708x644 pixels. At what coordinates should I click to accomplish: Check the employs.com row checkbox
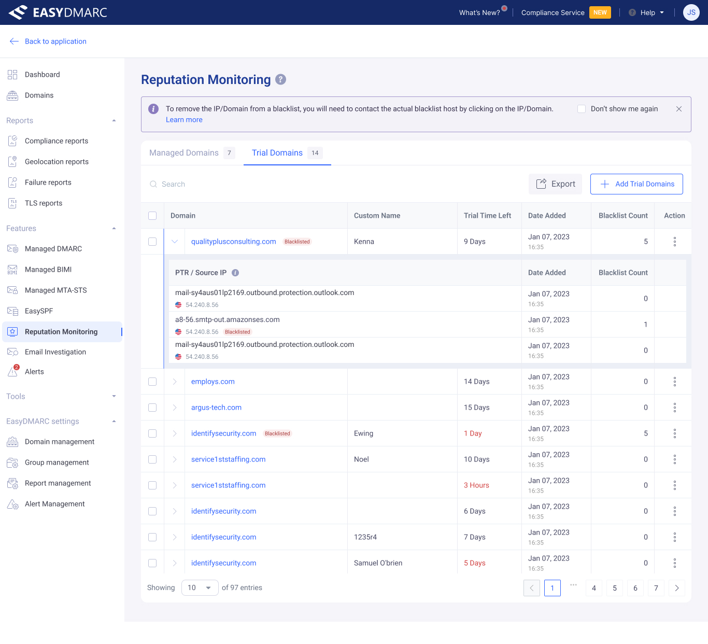point(152,382)
